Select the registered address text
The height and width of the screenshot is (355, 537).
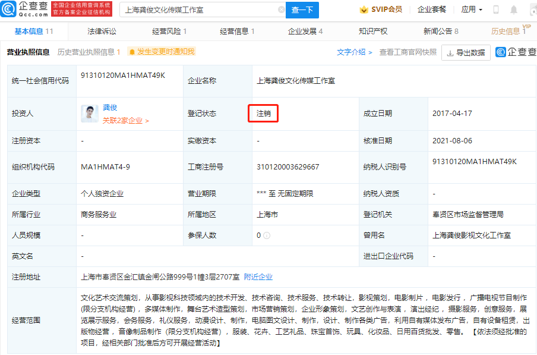[x=160, y=277]
